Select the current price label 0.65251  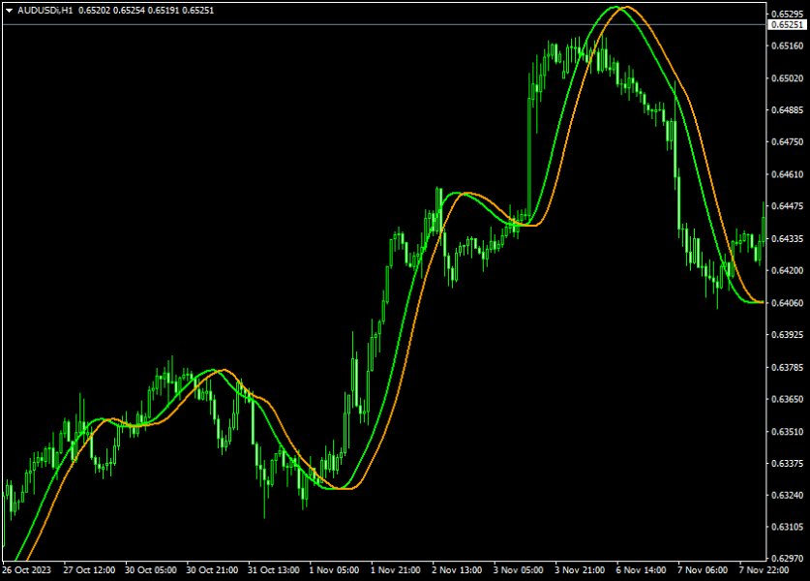point(788,25)
